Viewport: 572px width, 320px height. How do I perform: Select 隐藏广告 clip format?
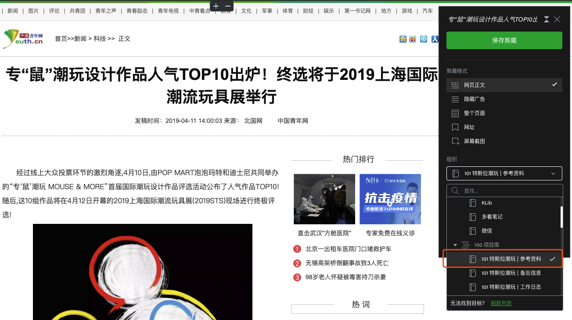point(504,99)
